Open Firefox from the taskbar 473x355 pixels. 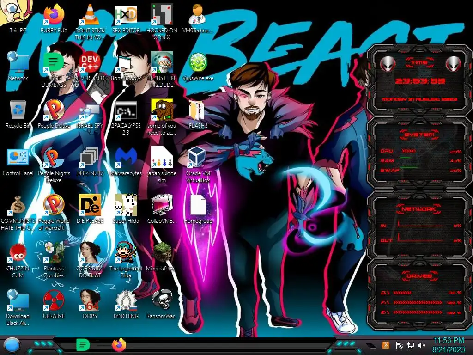[x=119, y=345]
